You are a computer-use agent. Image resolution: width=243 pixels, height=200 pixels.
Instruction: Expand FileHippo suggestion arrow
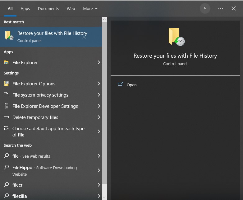[99, 170]
